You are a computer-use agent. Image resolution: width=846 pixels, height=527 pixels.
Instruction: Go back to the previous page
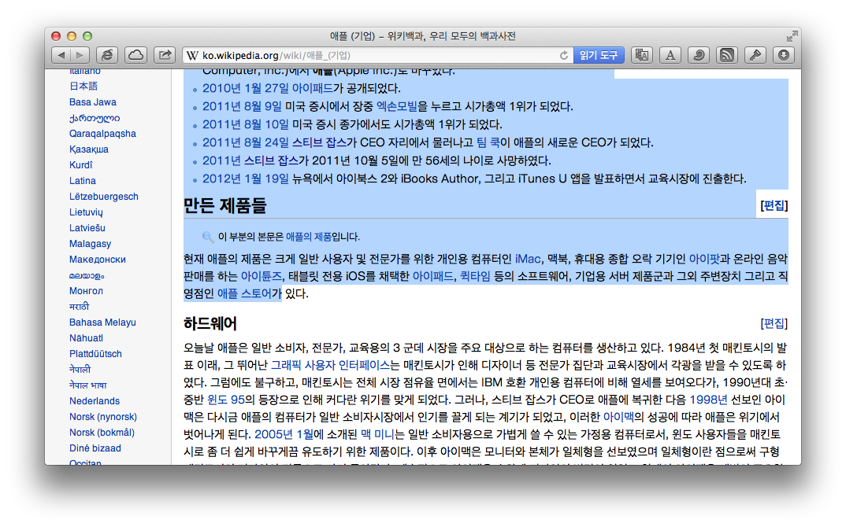click(61, 55)
